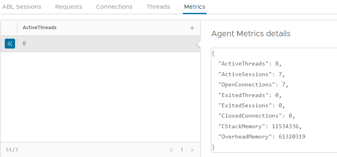Go to the previous page arrow
This screenshot has height=157, width=337.
tap(171, 150)
